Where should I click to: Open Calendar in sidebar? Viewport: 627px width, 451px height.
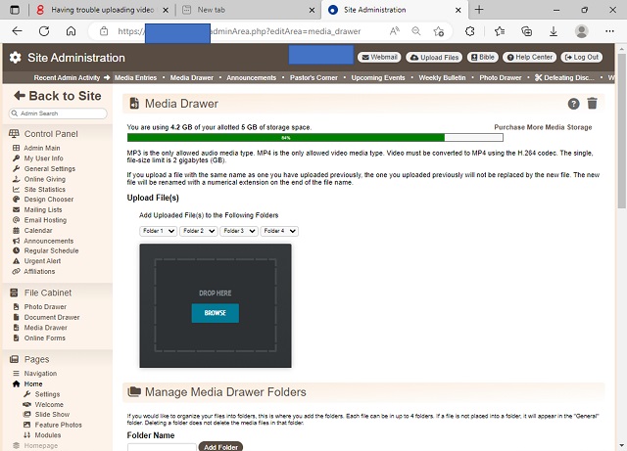pos(38,231)
